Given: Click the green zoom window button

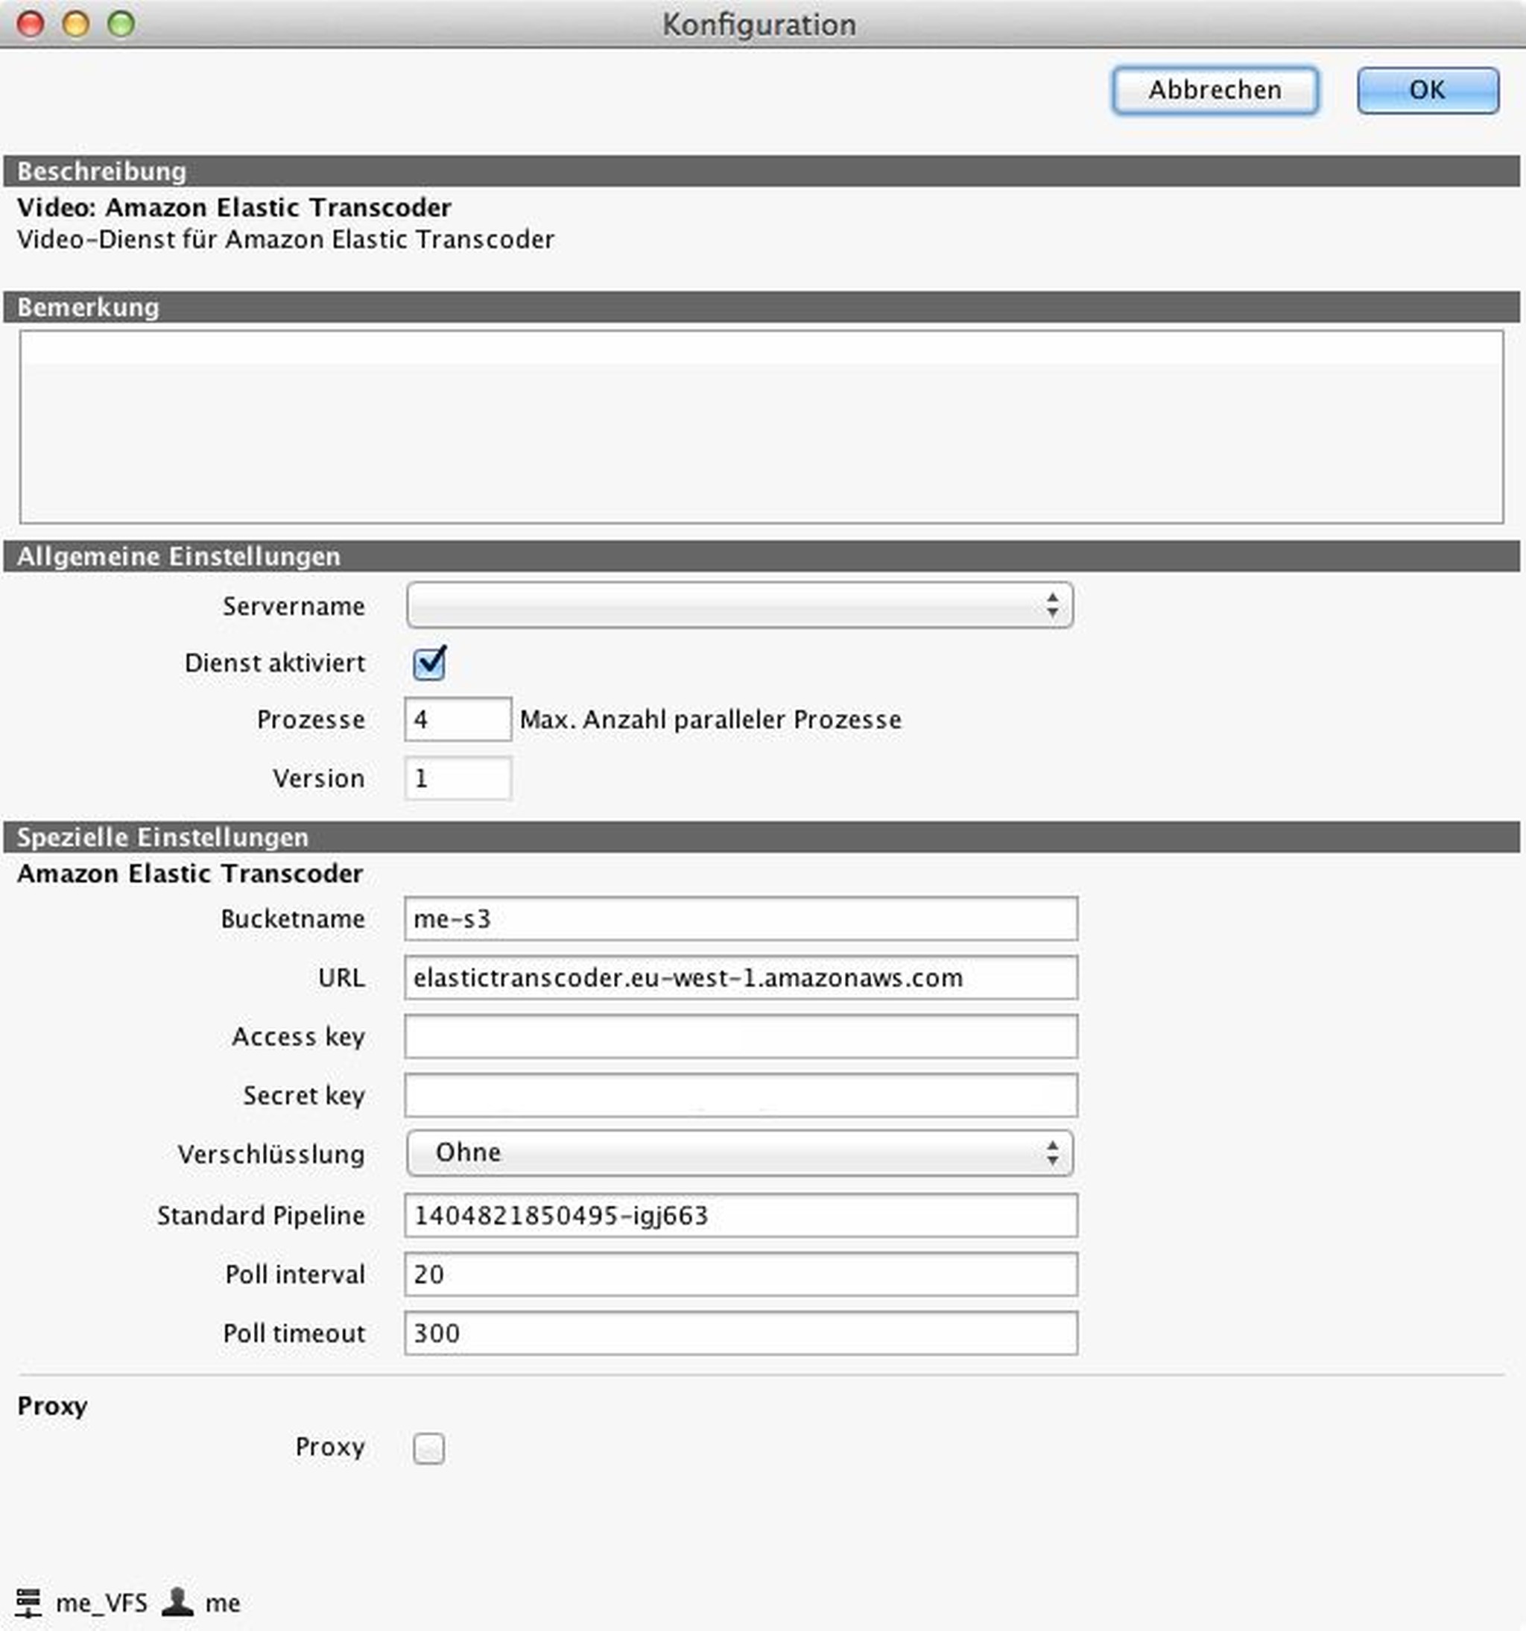Looking at the screenshot, I should 121,24.
